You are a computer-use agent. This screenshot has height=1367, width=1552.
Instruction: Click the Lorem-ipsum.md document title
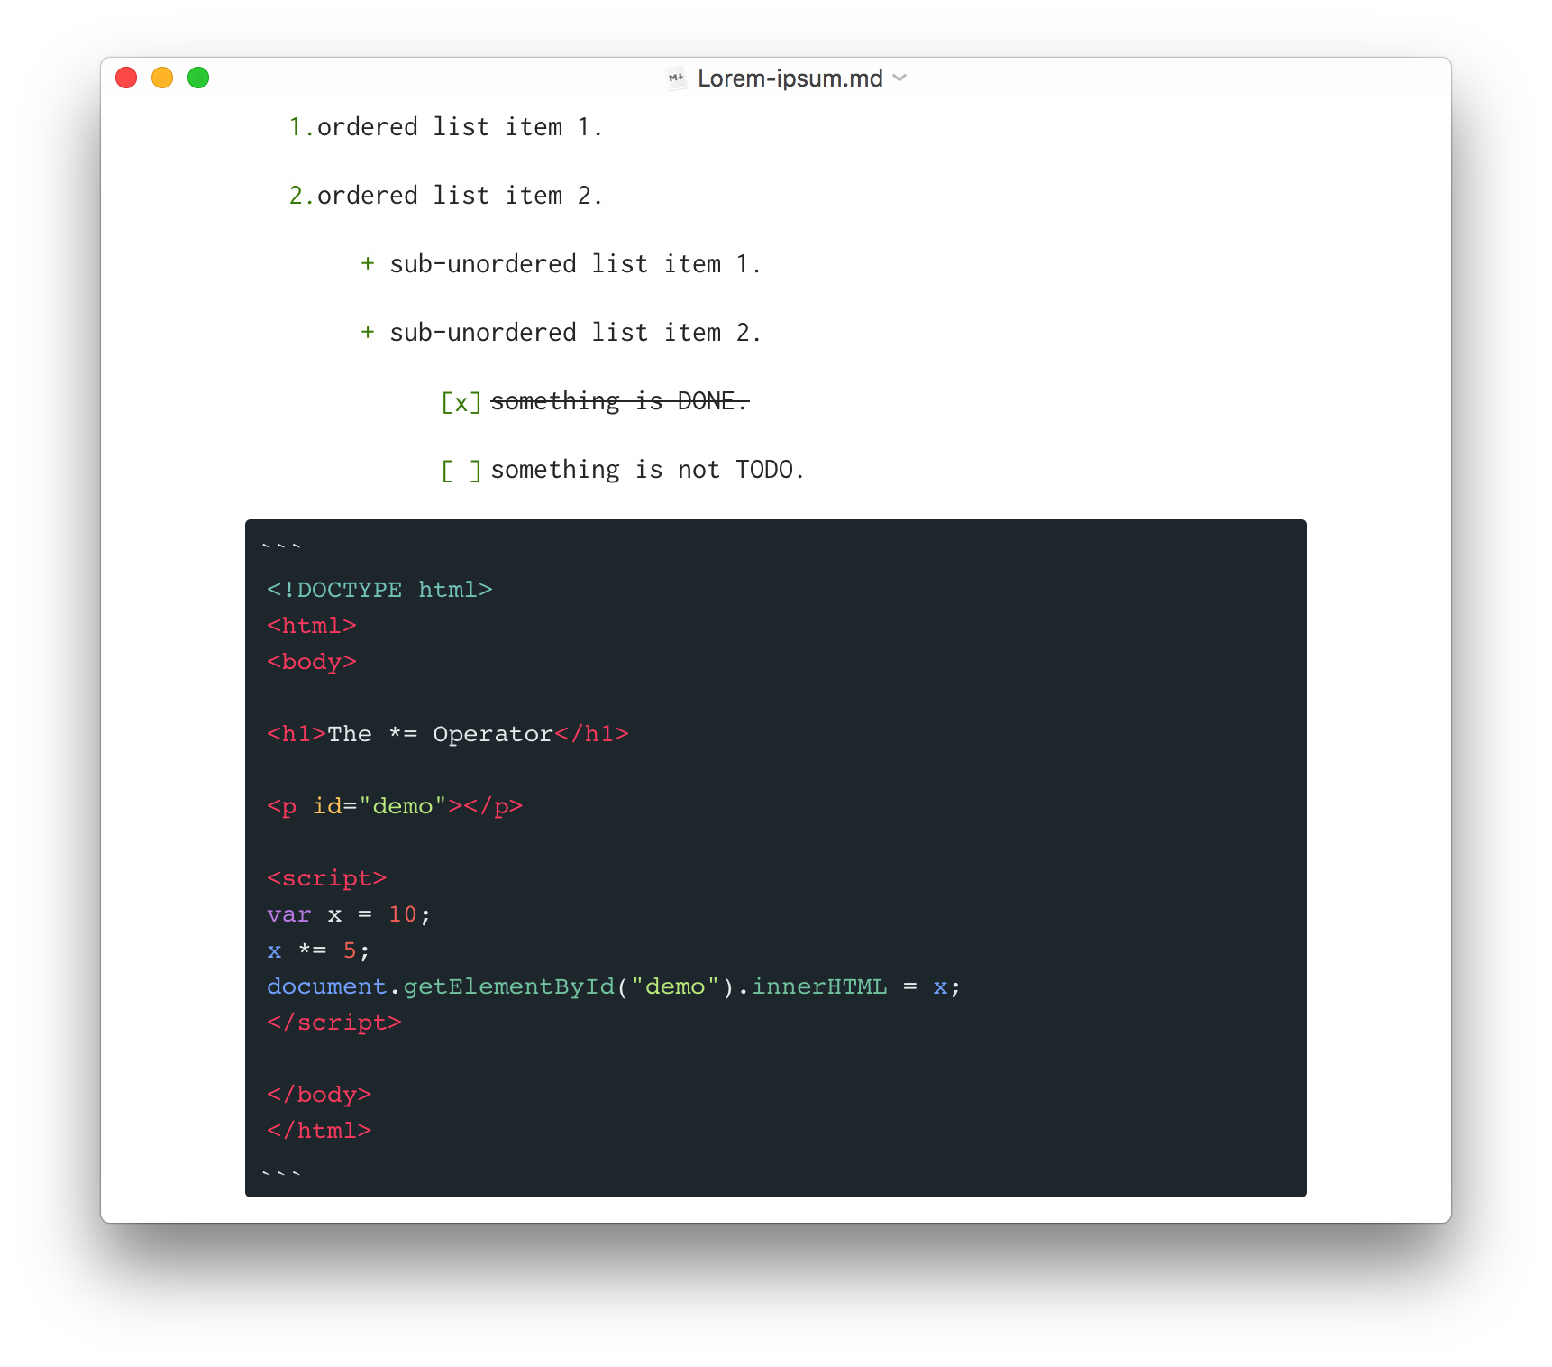790,78
